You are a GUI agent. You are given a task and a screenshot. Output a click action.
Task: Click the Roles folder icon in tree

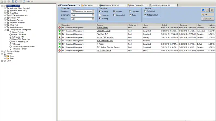pos(8,58)
